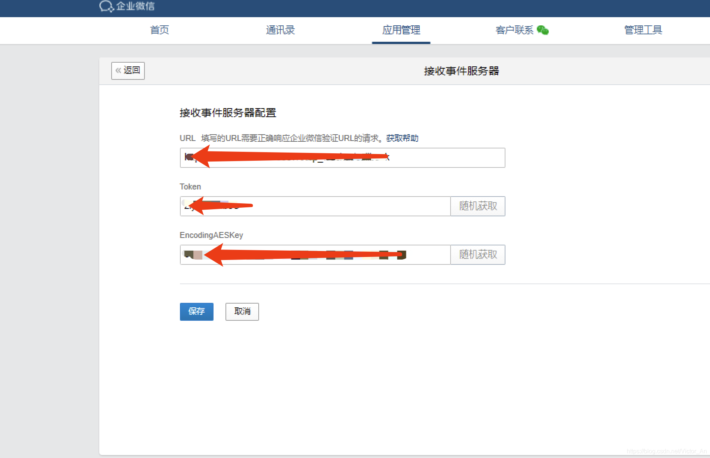Focus the Token input field
Viewport: 710px width, 458px height.
click(x=315, y=206)
